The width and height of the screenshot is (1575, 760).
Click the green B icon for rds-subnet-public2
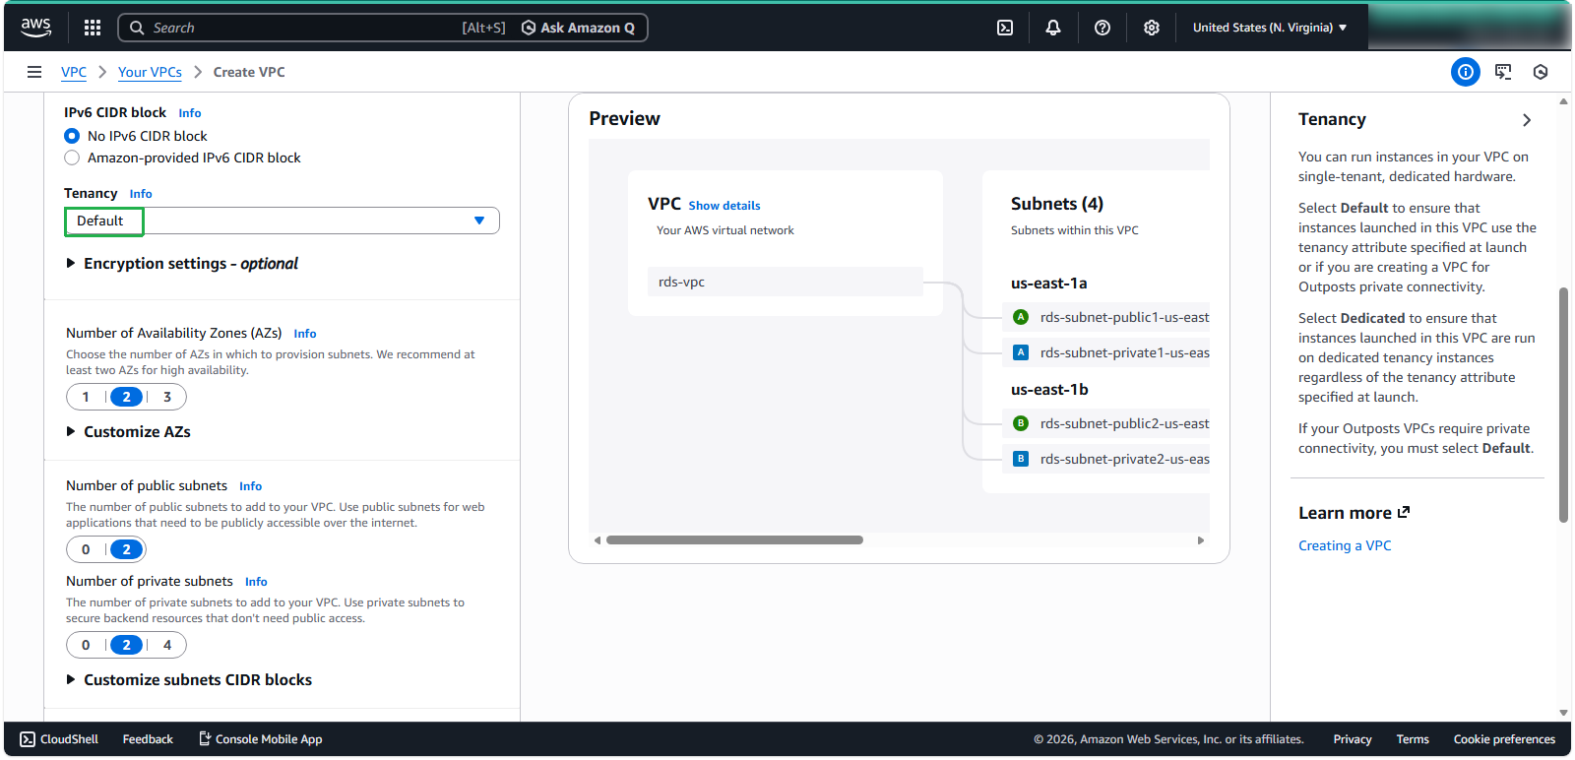click(1021, 423)
